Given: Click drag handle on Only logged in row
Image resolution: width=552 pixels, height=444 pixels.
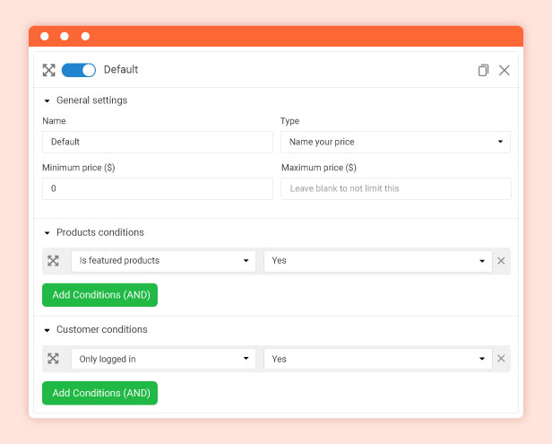Looking at the screenshot, I should 53,359.
